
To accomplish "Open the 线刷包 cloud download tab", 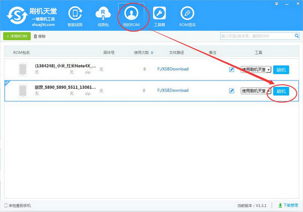I will point(103,17).
